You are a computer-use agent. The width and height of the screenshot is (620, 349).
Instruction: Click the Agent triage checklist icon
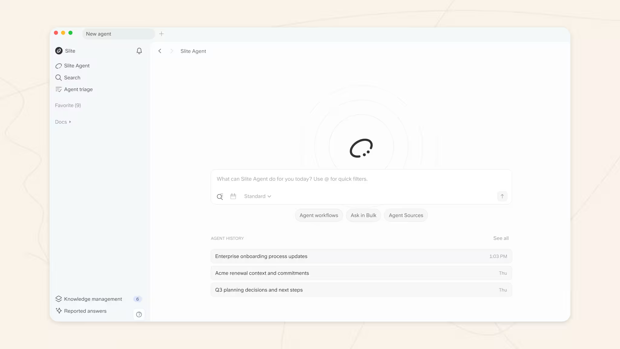58,89
